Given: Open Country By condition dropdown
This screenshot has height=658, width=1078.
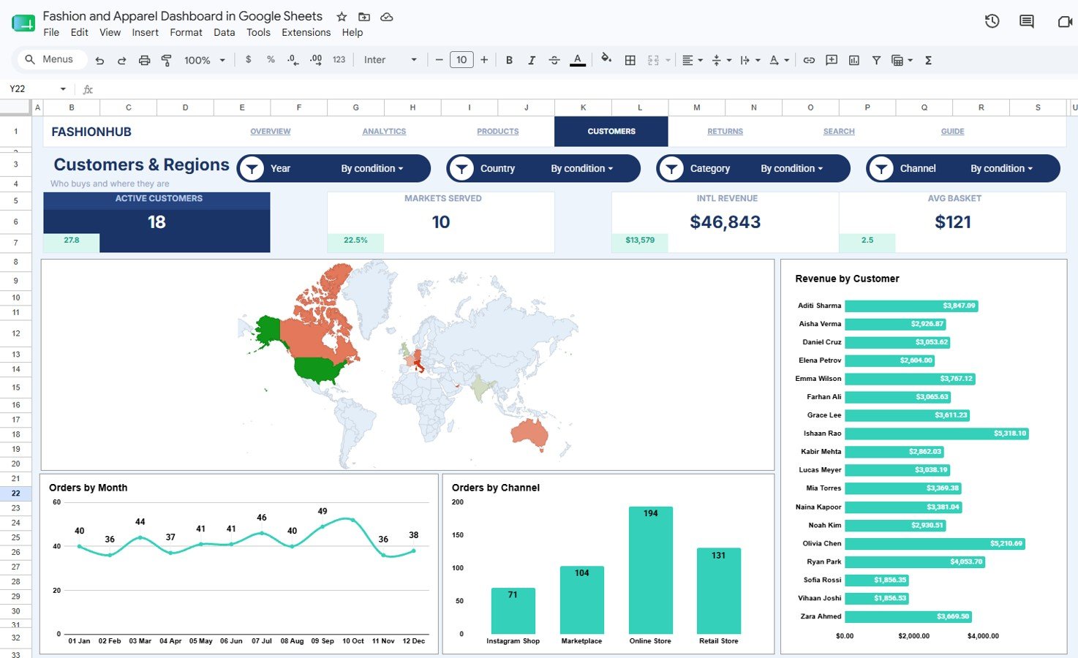Looking at the screenshot, I should click(582, 168).
